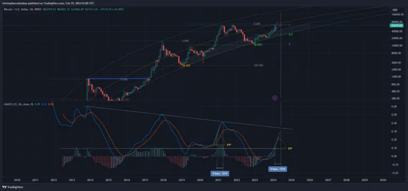
Task: Click the 140000.00 price scale label
Action: click(397, 14)
